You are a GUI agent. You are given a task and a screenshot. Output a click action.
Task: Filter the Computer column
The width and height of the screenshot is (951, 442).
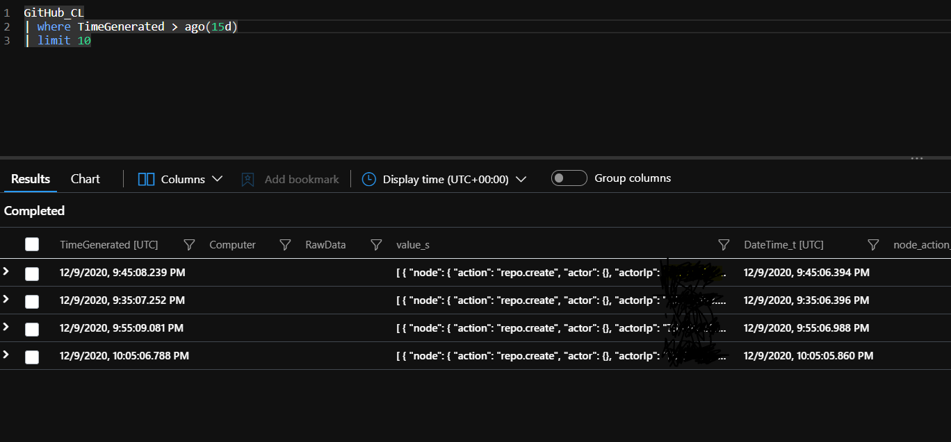coord(284,245)
